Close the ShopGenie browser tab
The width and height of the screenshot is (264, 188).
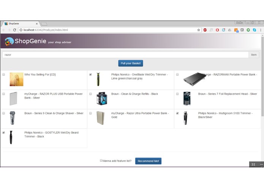37,24
